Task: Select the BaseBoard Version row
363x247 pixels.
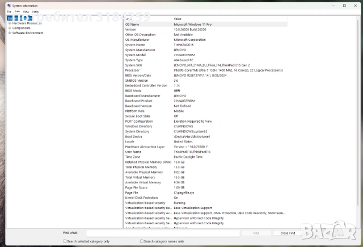Action: [205, 106]
